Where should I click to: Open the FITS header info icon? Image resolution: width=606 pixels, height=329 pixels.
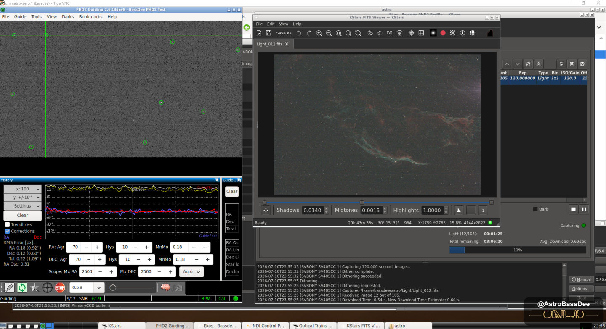click(x=462, y=33)
